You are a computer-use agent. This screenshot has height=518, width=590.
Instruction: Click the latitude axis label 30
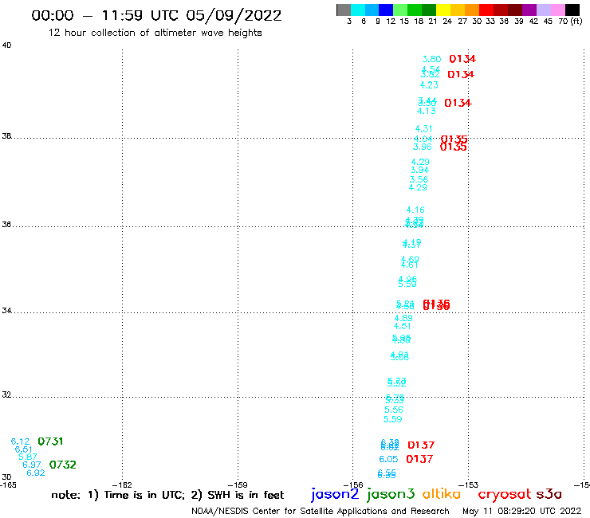pyautogui.click(x=6, y=477)
